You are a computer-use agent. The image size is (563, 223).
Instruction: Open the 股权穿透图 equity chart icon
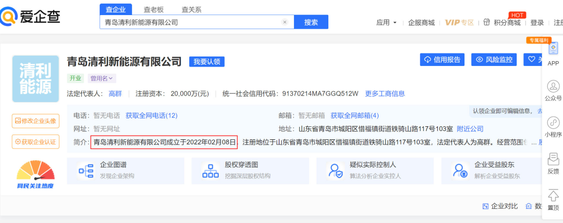pyautogui.click(x=210, y=170)
